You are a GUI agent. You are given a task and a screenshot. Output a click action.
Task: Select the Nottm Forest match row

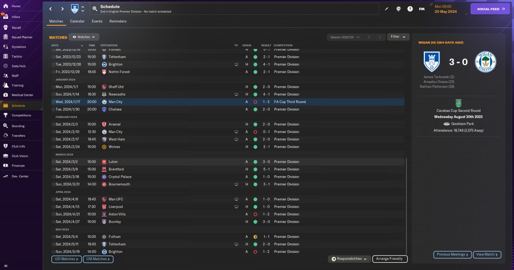(x=228, y=72)
